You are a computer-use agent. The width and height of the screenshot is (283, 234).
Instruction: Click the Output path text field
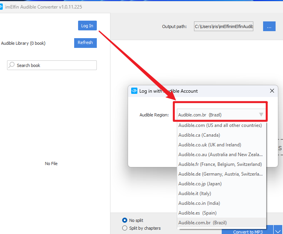(x=224, y=26)
